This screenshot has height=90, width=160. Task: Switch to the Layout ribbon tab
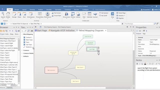click(x=24, y=9)
